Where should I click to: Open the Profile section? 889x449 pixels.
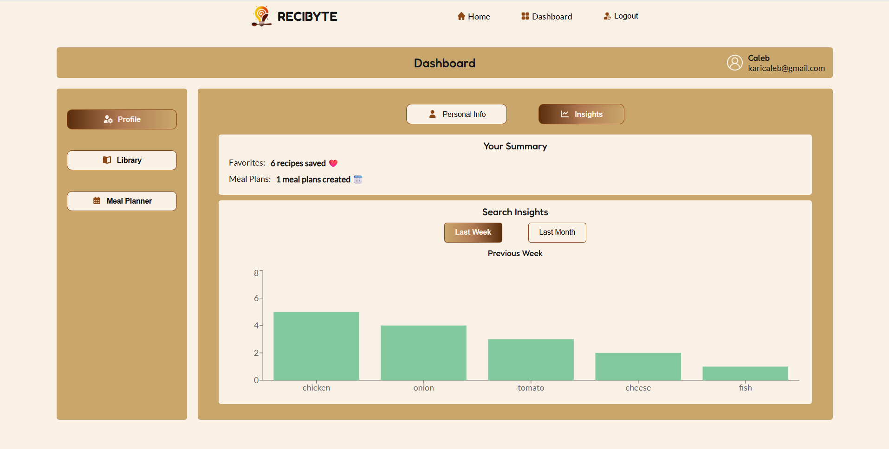[121, 119]
